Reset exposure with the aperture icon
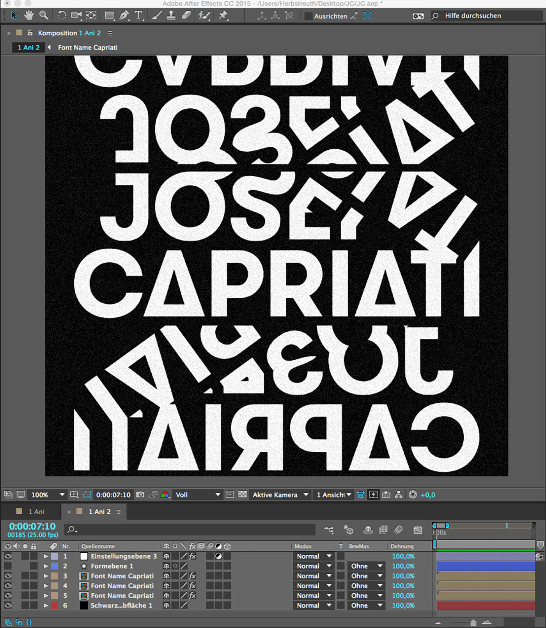 (x=413, y=495)
